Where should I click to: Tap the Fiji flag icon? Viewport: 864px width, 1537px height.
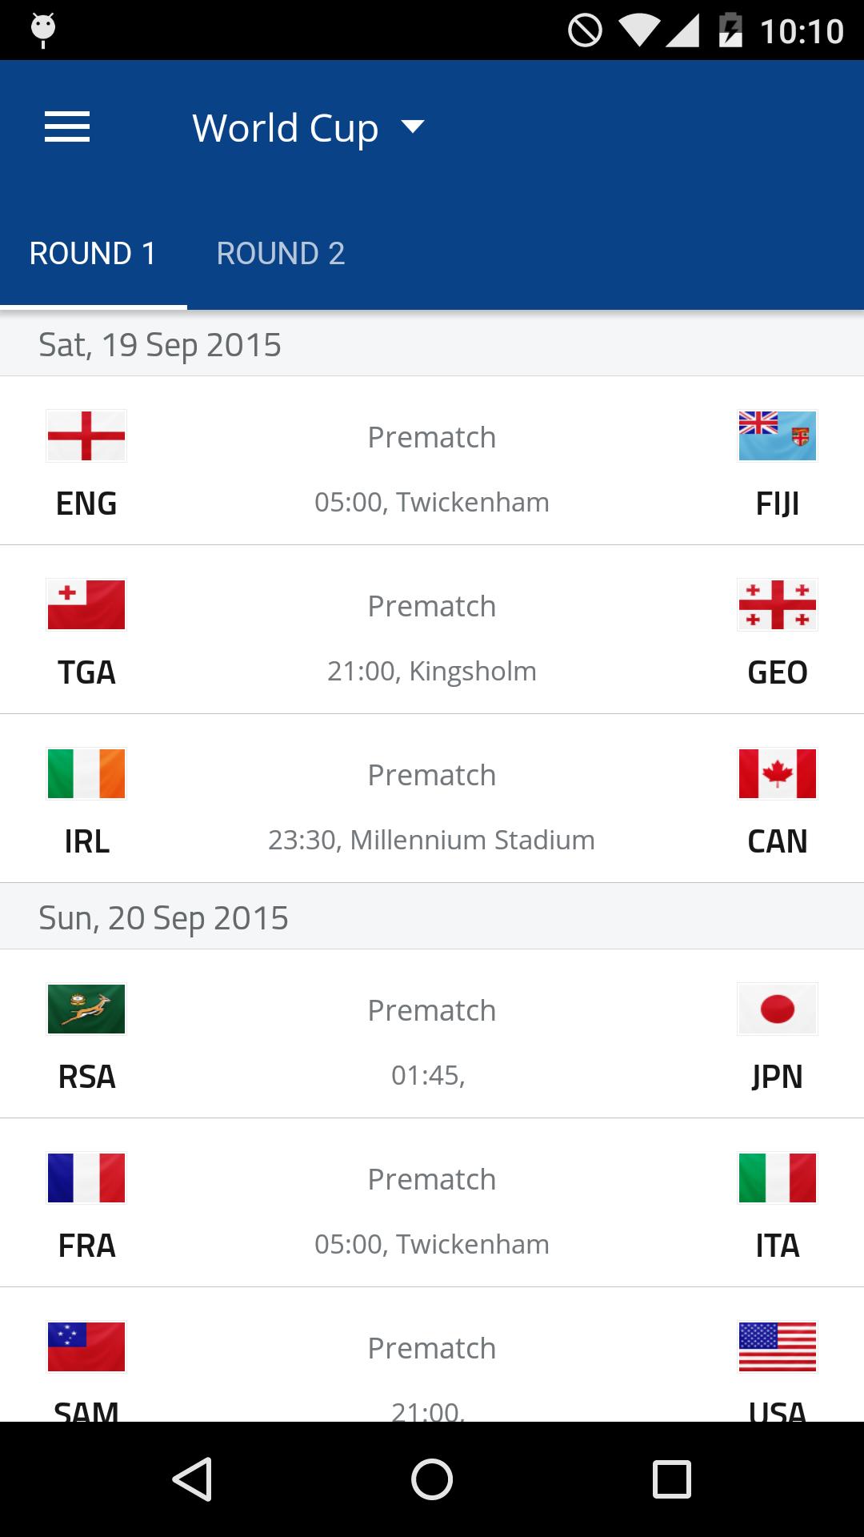[x=777, y=436]
